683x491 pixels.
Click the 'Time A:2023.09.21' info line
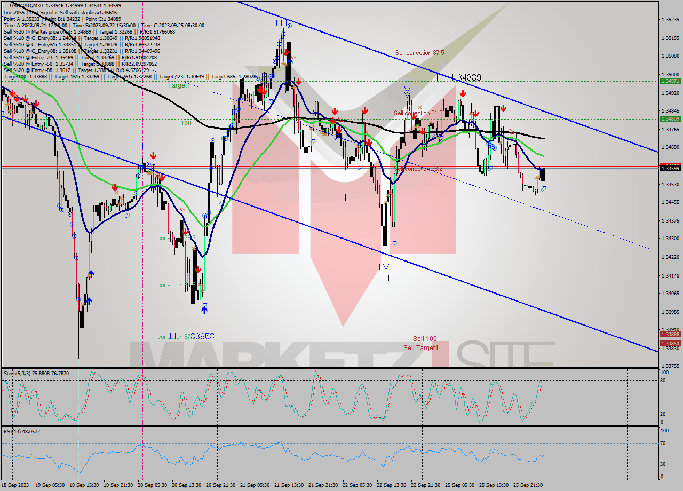[x=104, y=25]
